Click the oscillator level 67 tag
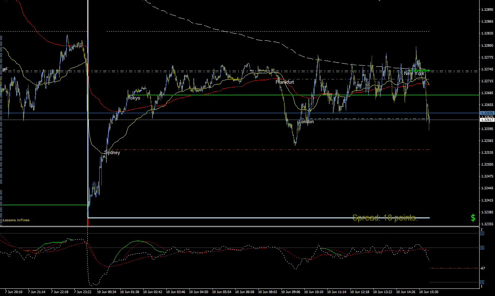 482,248
